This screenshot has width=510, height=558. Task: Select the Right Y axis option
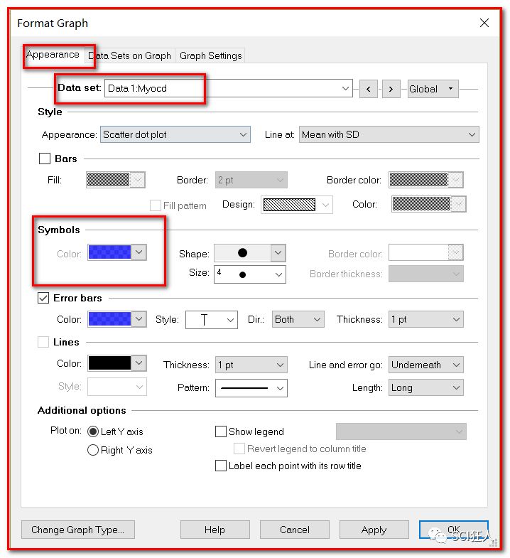pyautogui.click(x=93, y=450)
